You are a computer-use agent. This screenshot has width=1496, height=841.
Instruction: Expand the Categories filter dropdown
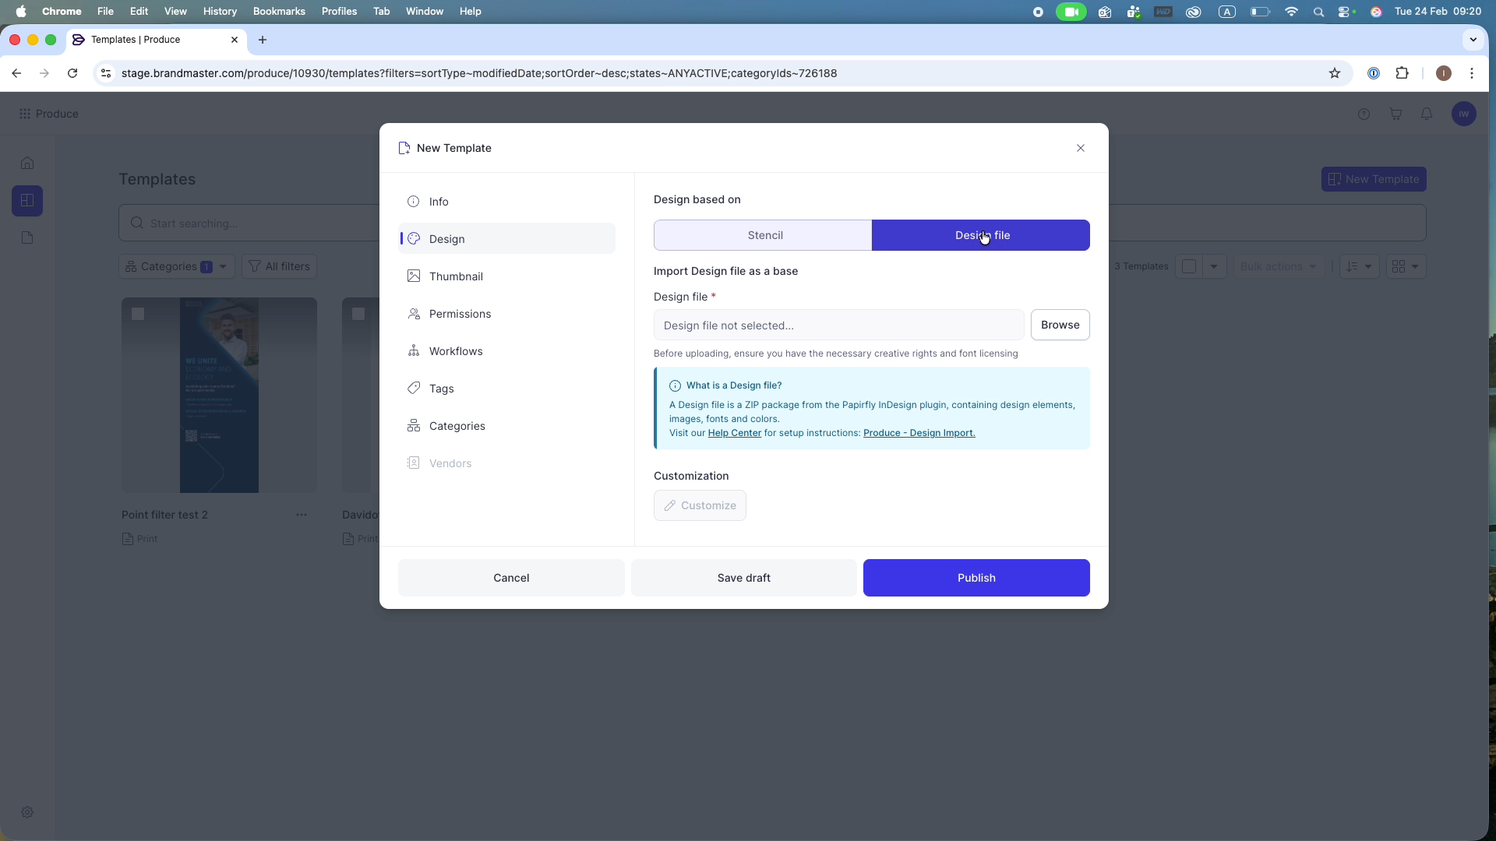(177, 266)
